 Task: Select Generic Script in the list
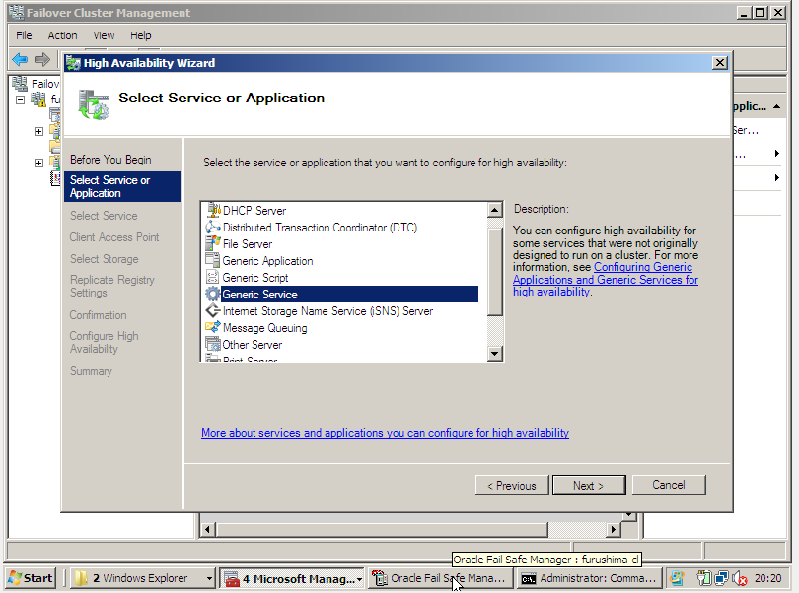point(255,278)
